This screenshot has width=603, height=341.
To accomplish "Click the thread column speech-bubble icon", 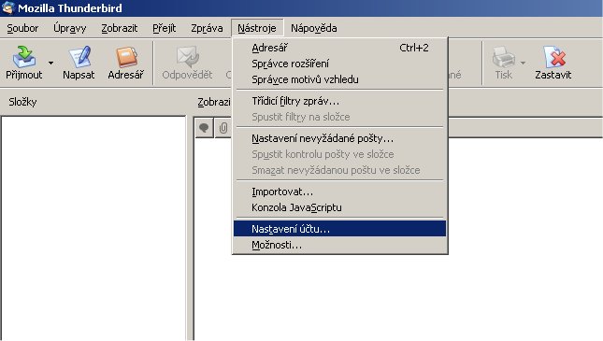I will (x=204, y=128).
